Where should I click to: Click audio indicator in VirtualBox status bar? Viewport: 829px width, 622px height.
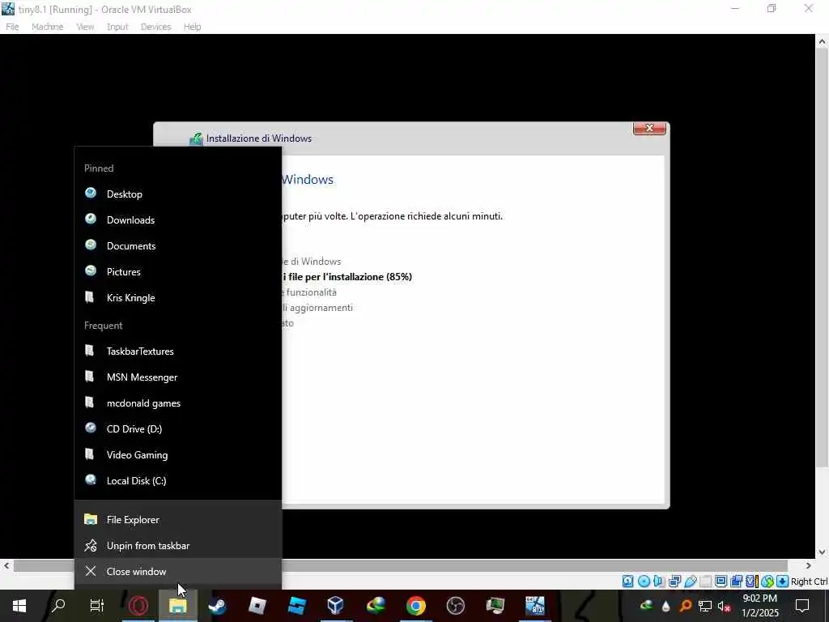pyautogui.click(x=659, y=582)
